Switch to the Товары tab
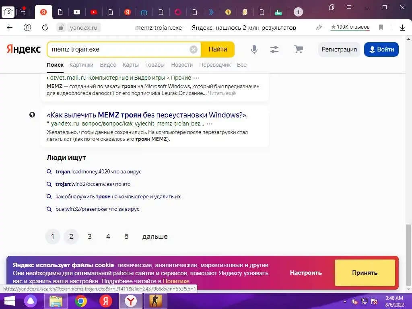412x309 pixels. [x=155, y=65]
